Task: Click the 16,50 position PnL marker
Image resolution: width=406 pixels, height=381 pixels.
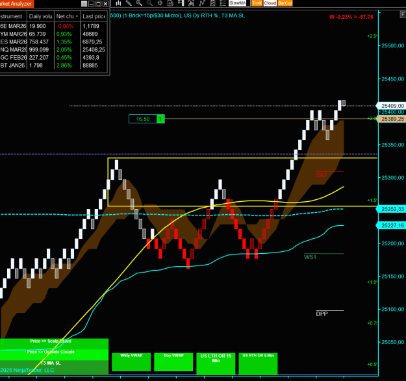Action: coord(143,119)
